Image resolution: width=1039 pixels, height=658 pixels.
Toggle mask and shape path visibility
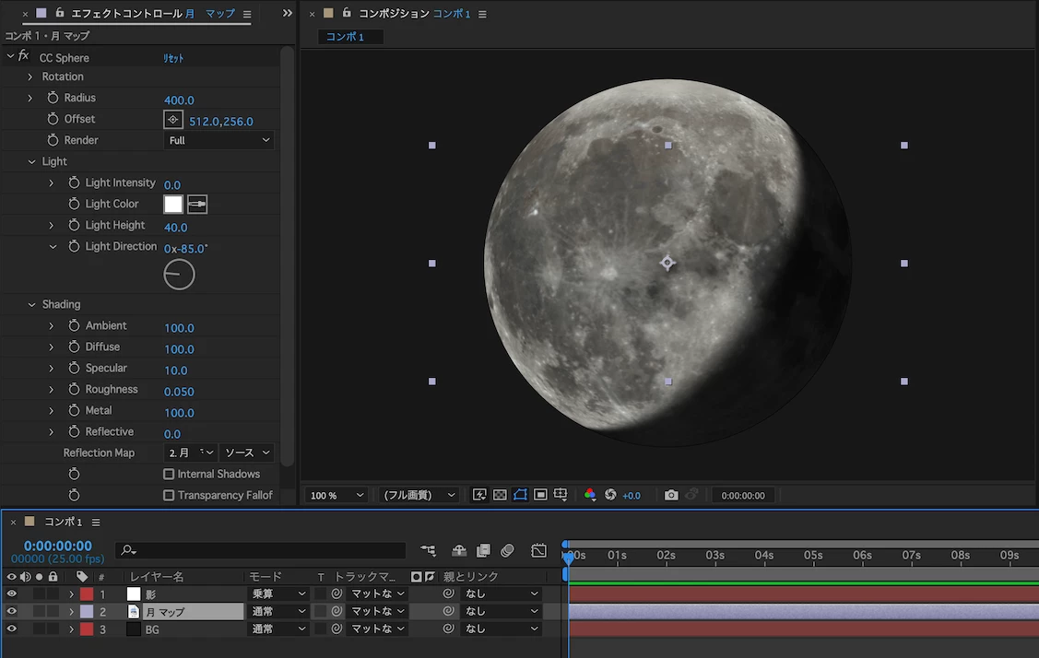coord(520,495)
